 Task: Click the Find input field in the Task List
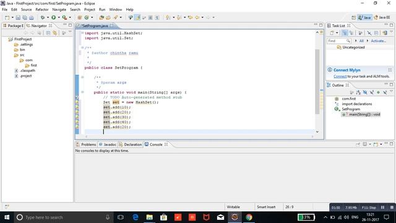click(338, 41)
